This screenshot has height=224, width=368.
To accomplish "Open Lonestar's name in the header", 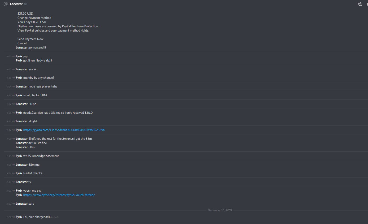I will pos(16,4).
